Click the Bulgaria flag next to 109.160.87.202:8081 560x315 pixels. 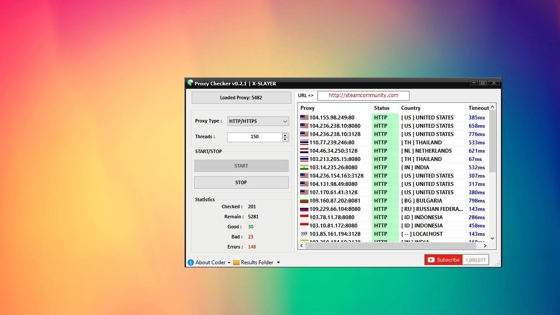[x=304, y=200]
